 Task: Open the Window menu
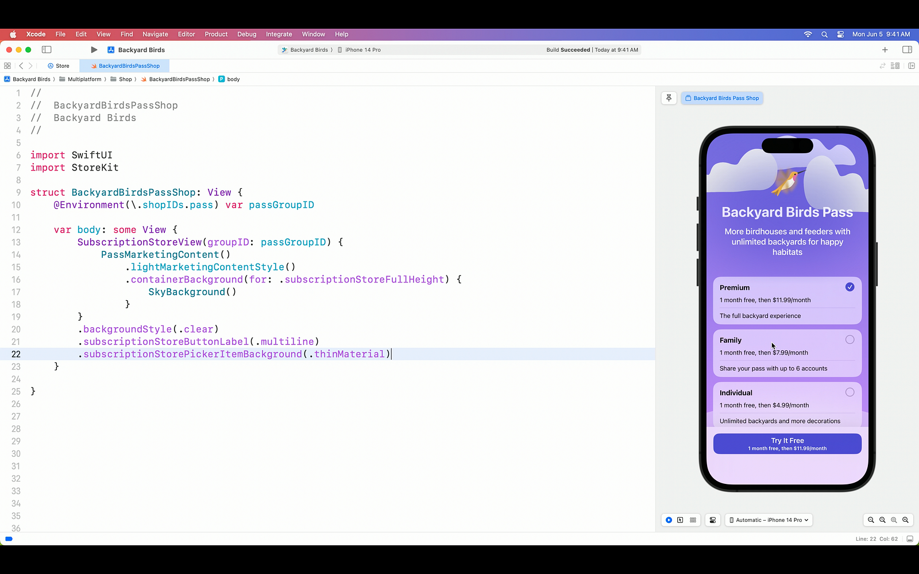pos(314,34)
